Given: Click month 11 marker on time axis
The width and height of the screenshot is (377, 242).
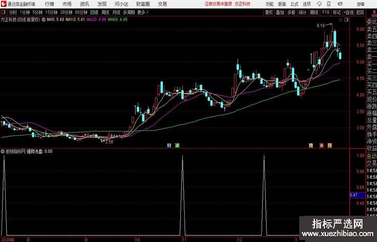Looking at the screenshot, I should pos(184,240).
